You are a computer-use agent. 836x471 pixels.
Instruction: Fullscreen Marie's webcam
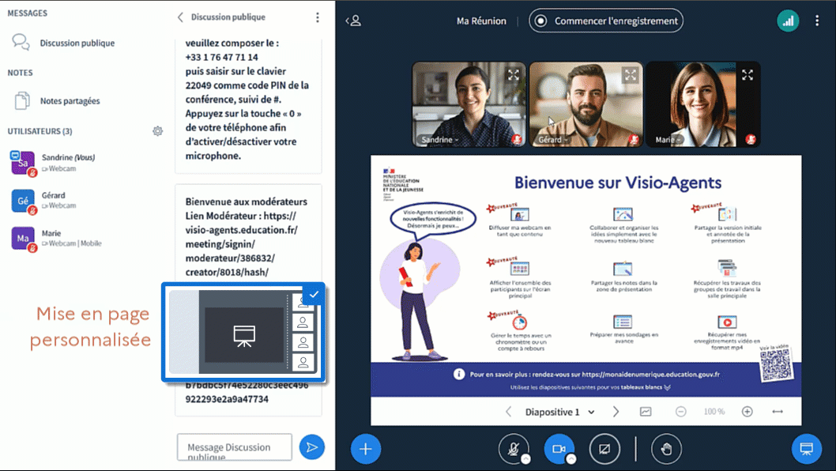[x=748, y=75]
